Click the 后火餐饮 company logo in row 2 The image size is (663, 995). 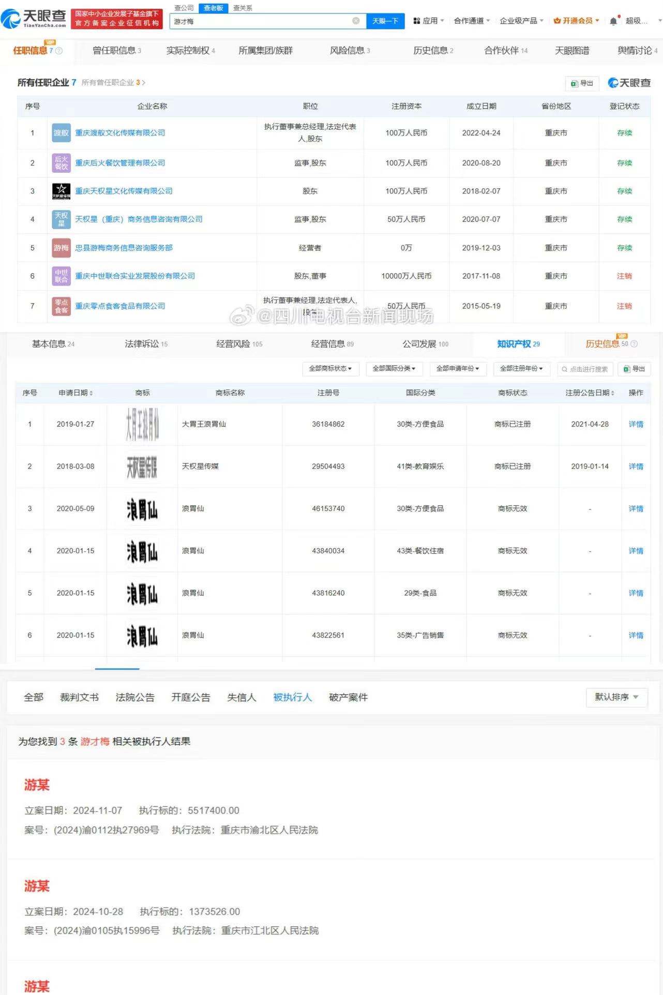pos(61,163)
